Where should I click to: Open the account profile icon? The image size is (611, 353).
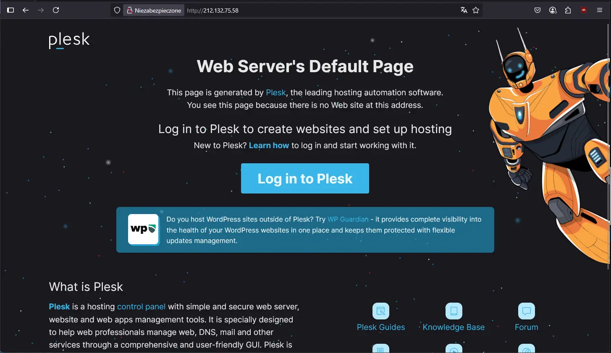click(553, 10)
